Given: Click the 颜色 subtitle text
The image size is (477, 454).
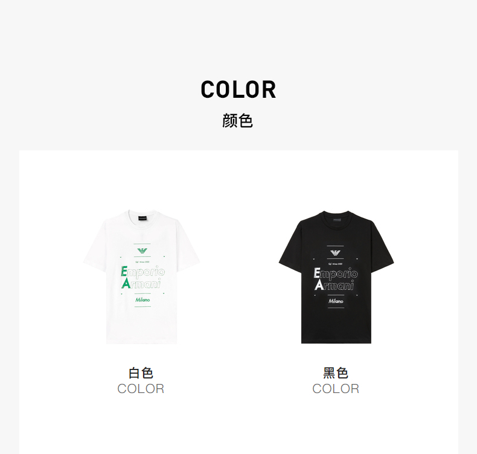Looking at the screenshot, I should pos(237,121).
